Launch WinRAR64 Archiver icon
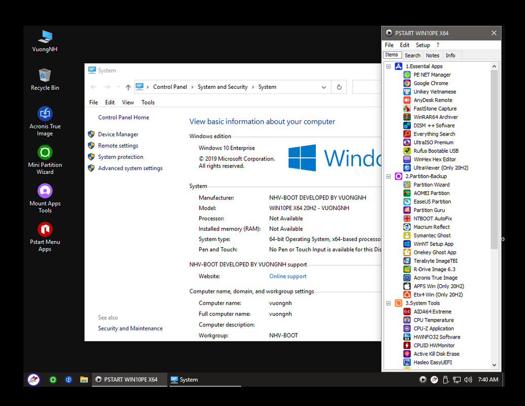Screen dimensions: 525x406 [407, 117]
